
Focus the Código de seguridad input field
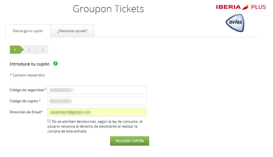point(97,90)
